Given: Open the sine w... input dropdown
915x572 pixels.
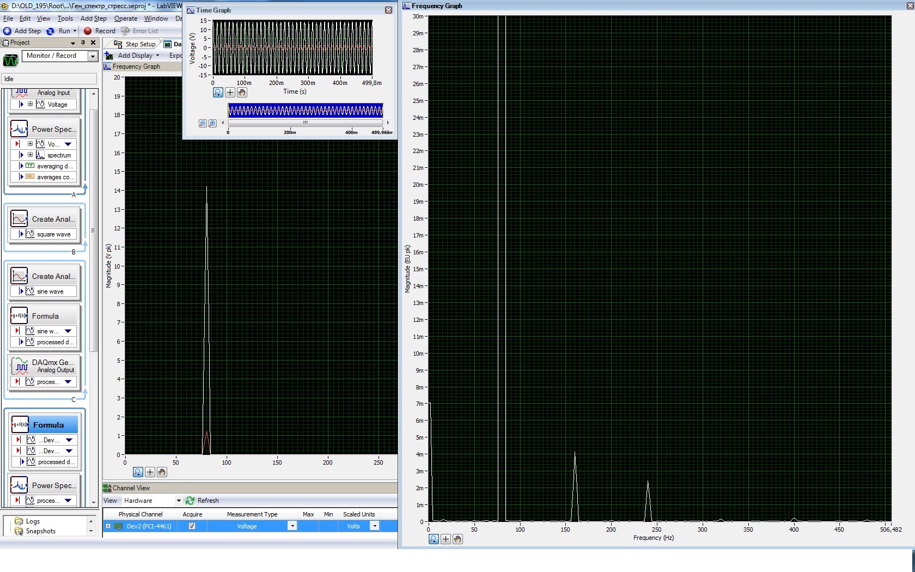Looking at the screenshot, I should tap(68, 331).
